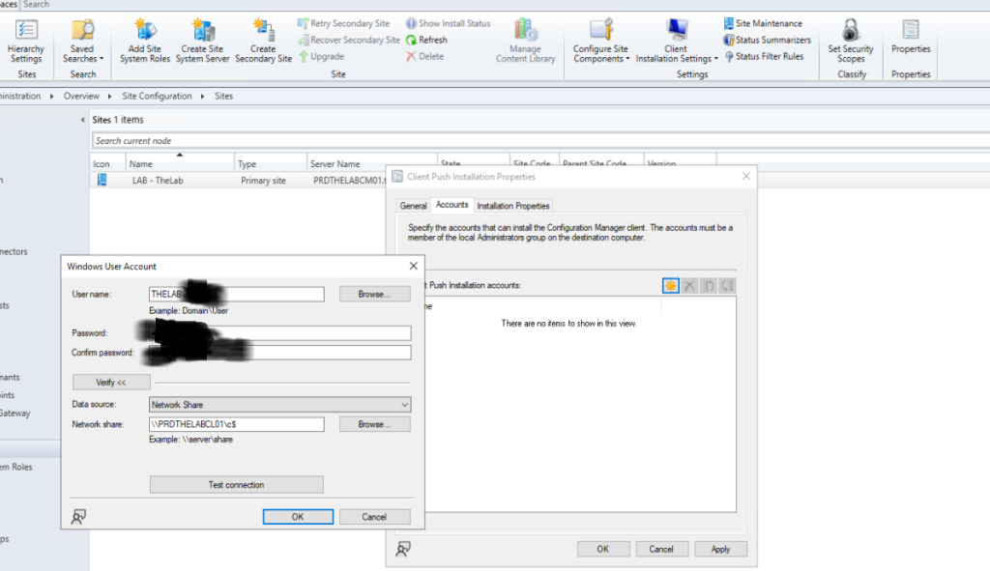Launch Create Site System Server

click(202, 41)
